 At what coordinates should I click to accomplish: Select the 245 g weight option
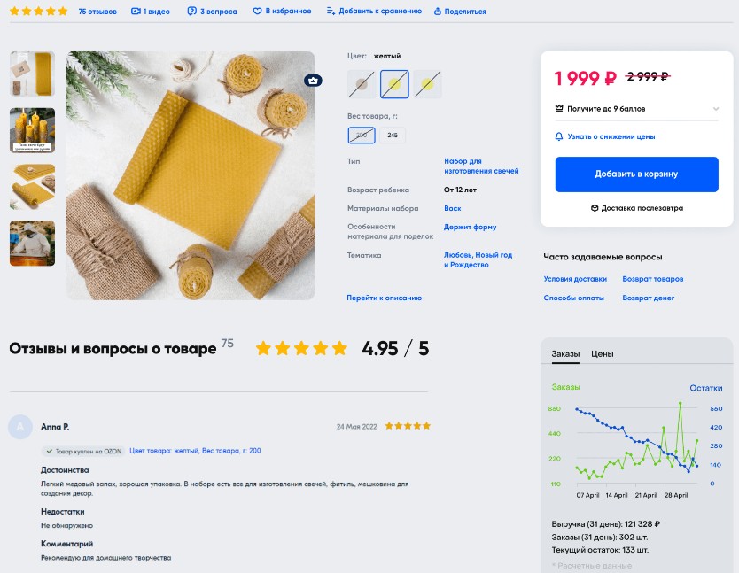393,136
